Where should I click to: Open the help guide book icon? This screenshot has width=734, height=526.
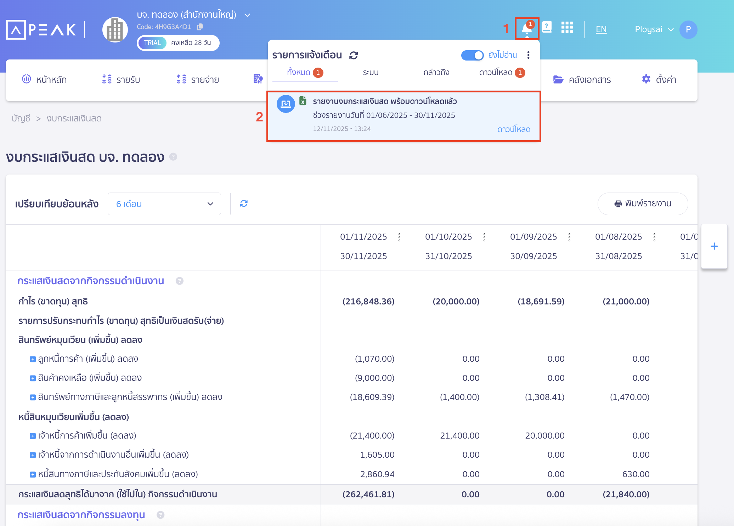pyautogui.click(x=547, y=27)
